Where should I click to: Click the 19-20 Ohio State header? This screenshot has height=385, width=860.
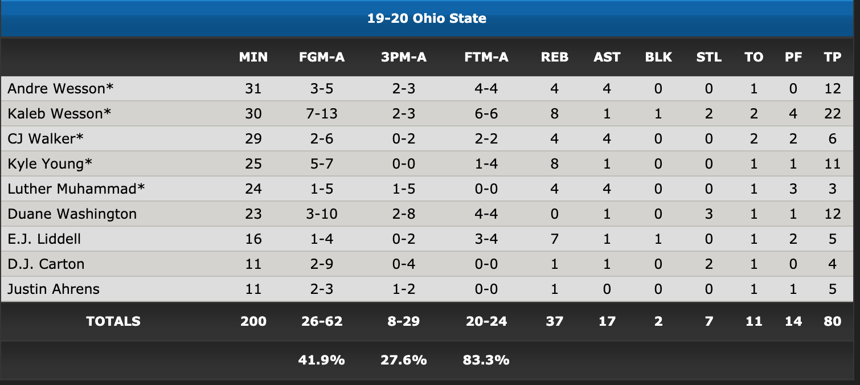click(x=427, y=18)
